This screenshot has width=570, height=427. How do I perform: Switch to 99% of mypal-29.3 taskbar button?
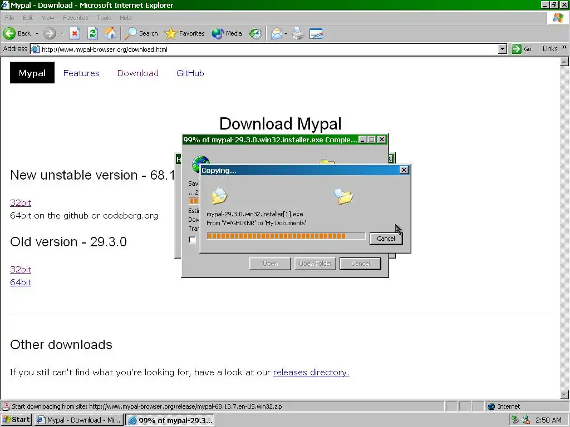[x=170, y=420]
